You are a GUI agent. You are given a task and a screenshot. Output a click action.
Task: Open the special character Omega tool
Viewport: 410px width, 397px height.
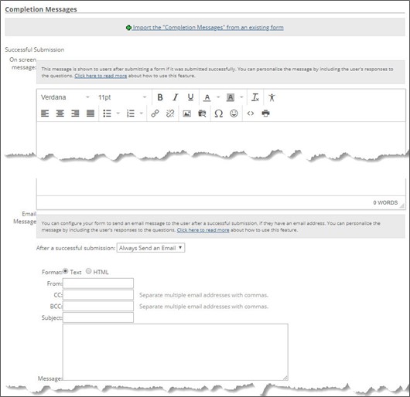(x=219, y=114)
